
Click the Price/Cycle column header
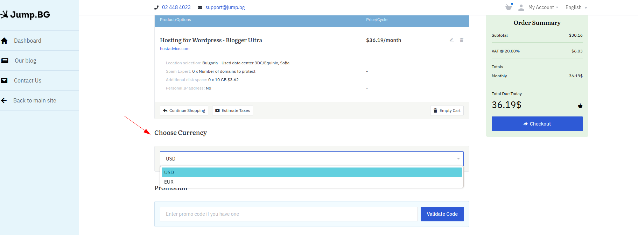coord(377,20)
